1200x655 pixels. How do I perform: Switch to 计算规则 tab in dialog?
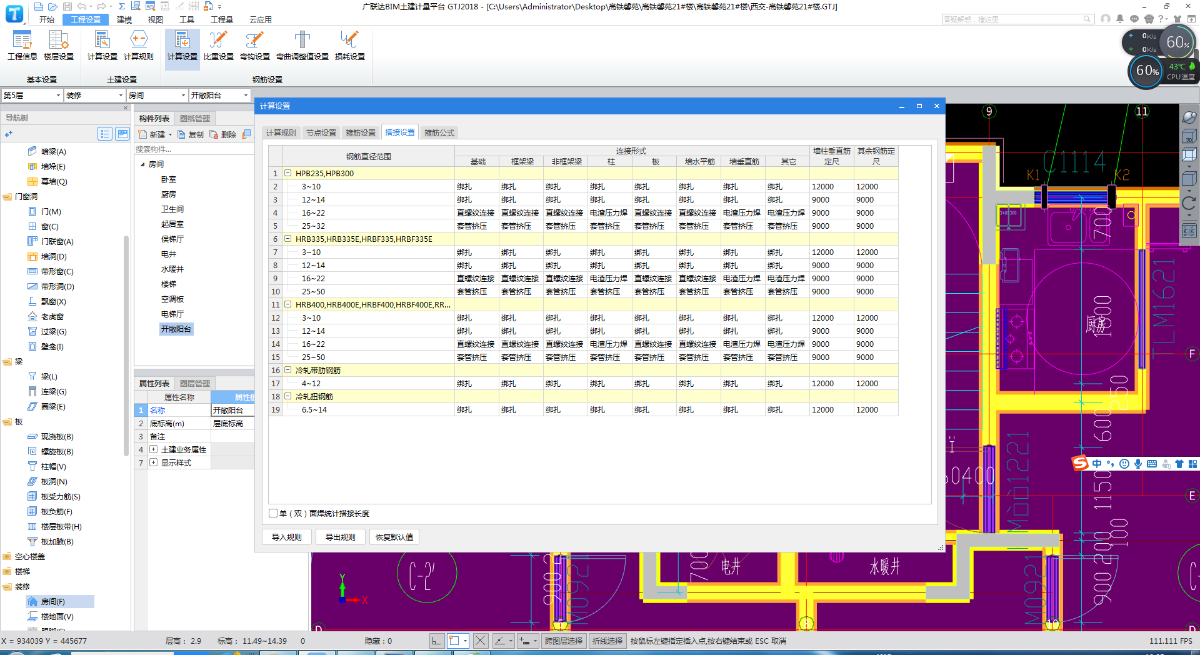(x=281, y=132)
